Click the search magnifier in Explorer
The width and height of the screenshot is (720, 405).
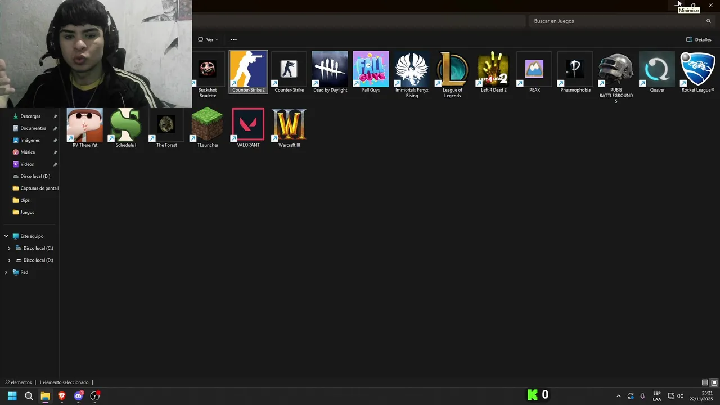coord(709,21)
